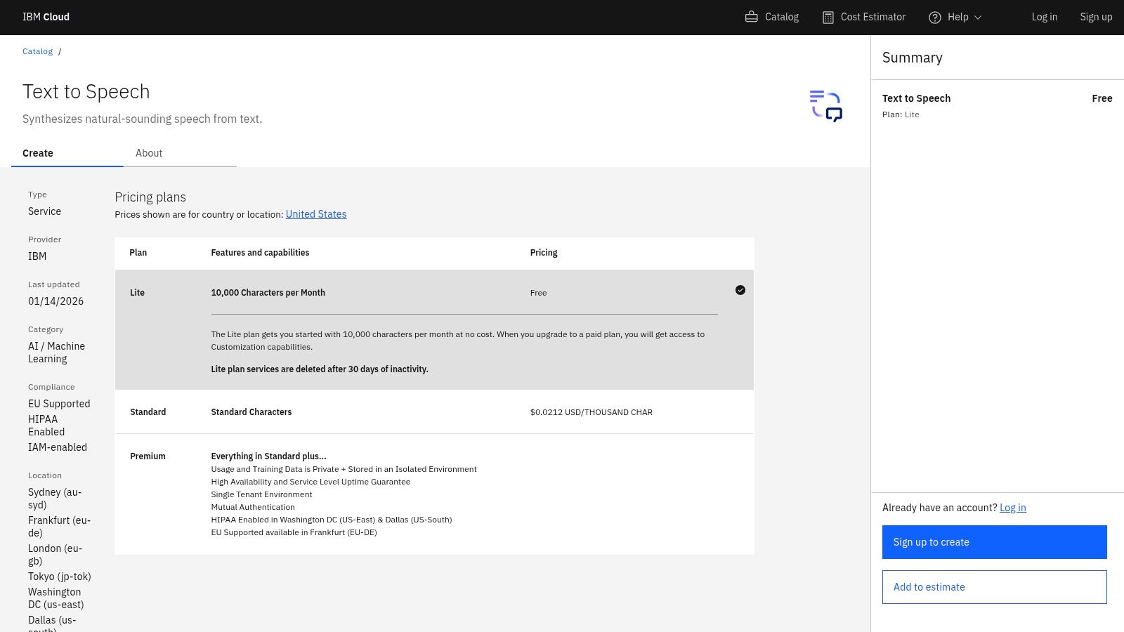Navigate back using the Catalog breadcrumb
Screen dimensions: 1124x632
(37, 51)
